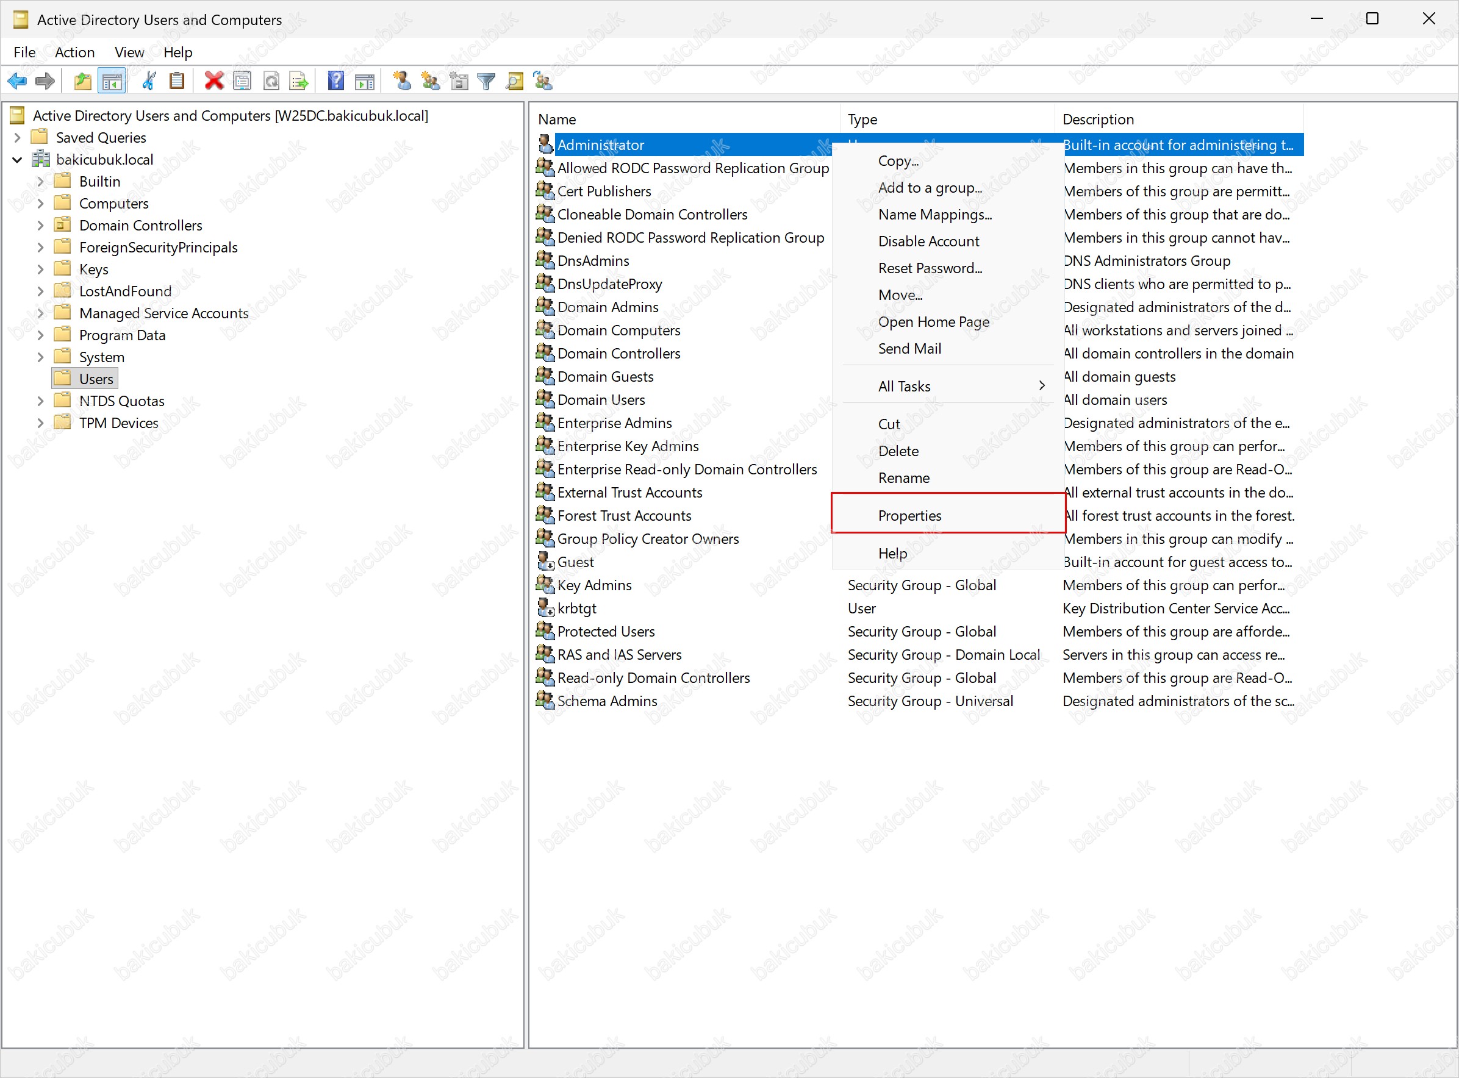1459x1078 pixels.
Task: Click the krbtgt user account icon
Action: pyautogui.click(x=545, y=608)
